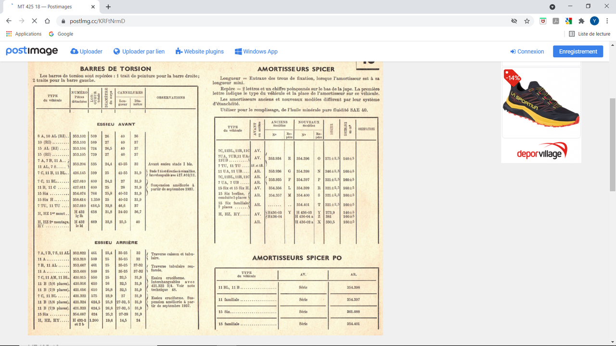Viewport: 616px width, 346px height.
Task: Open the Applications bookmarks shortcut
Action: coord(24,34)
